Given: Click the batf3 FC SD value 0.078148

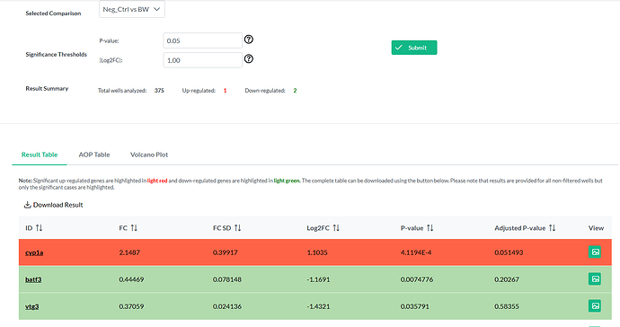Looking at the screenshot, I should 227,279.
